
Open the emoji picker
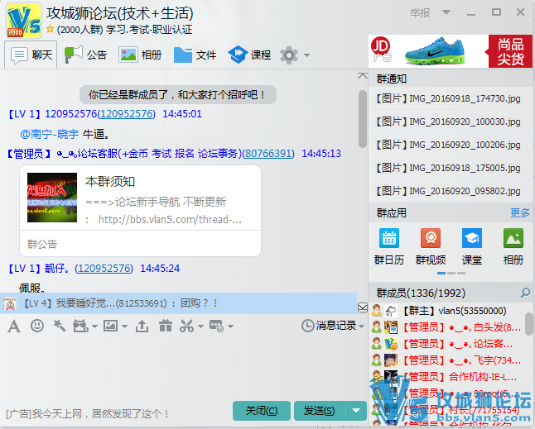(x=37, y=326)
